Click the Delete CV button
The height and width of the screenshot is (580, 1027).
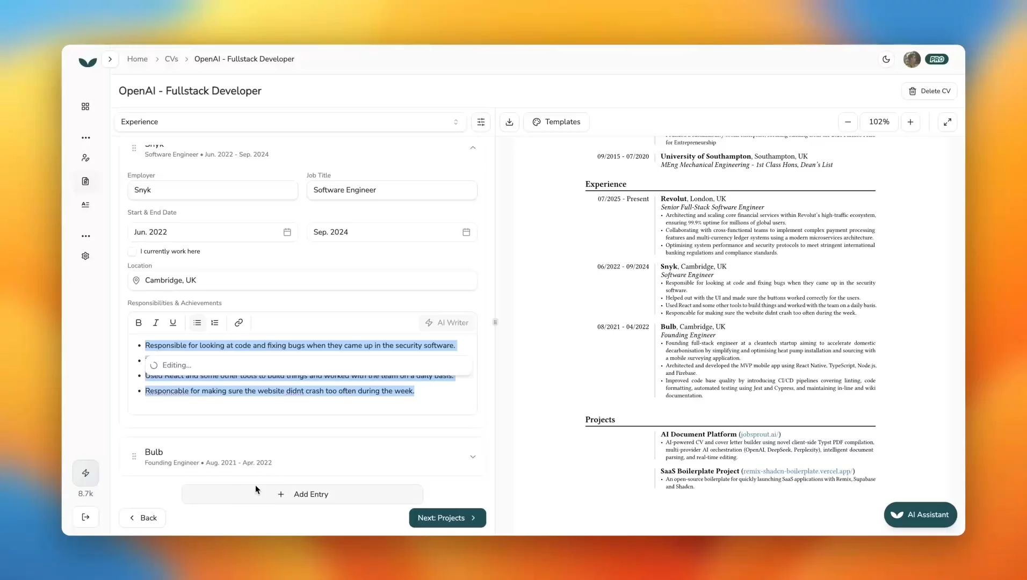coord(929,91)
